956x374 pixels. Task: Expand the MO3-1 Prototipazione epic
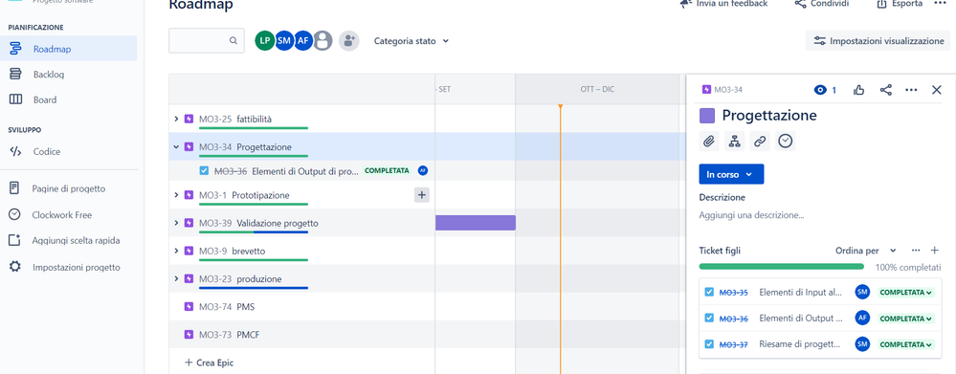coord(176,195)
